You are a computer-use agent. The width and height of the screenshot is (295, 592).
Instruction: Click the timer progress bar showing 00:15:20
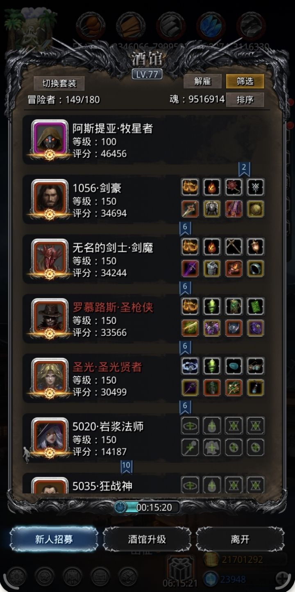click(x=147, y=507)
